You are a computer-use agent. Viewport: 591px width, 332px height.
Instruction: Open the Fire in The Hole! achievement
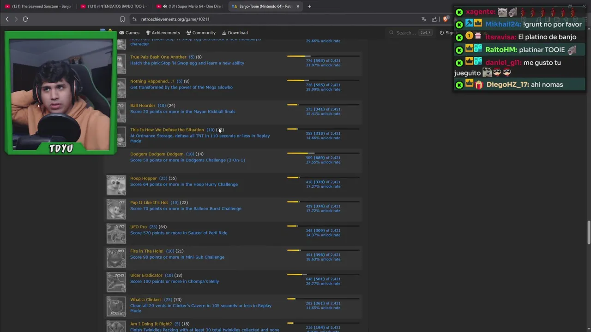click(x=147, y=251)
